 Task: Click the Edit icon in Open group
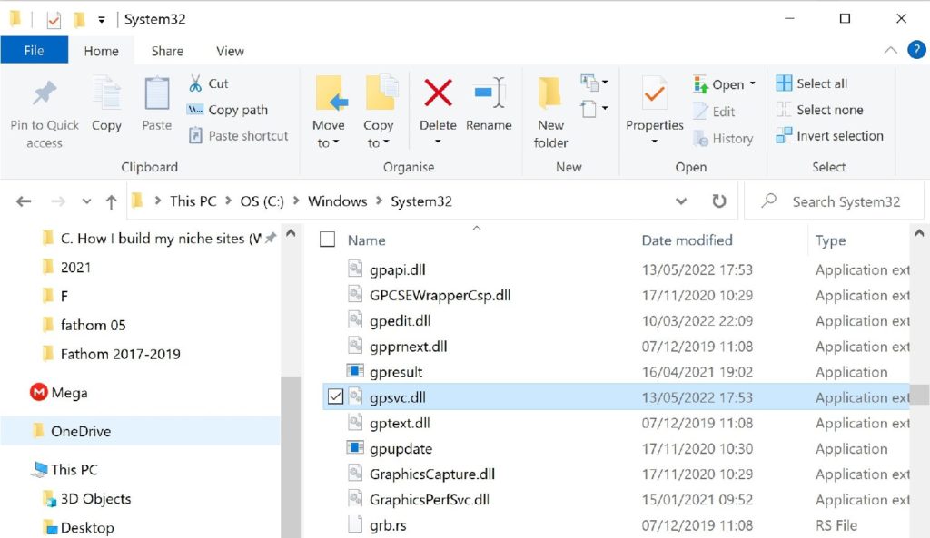pyautogui.click(x=700, y=112)
